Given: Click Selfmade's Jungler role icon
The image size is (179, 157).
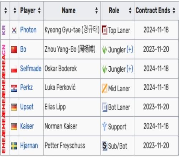Looking at the screenshot, I should [x=105, y=69].
